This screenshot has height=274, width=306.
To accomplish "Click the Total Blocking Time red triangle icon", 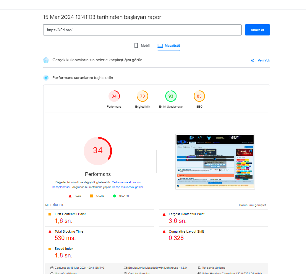I will (x=50, y=232).
